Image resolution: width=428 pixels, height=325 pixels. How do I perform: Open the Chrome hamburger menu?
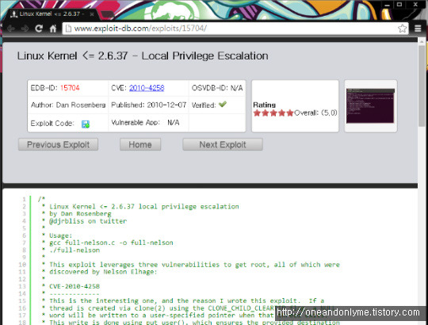pos(418,29)
